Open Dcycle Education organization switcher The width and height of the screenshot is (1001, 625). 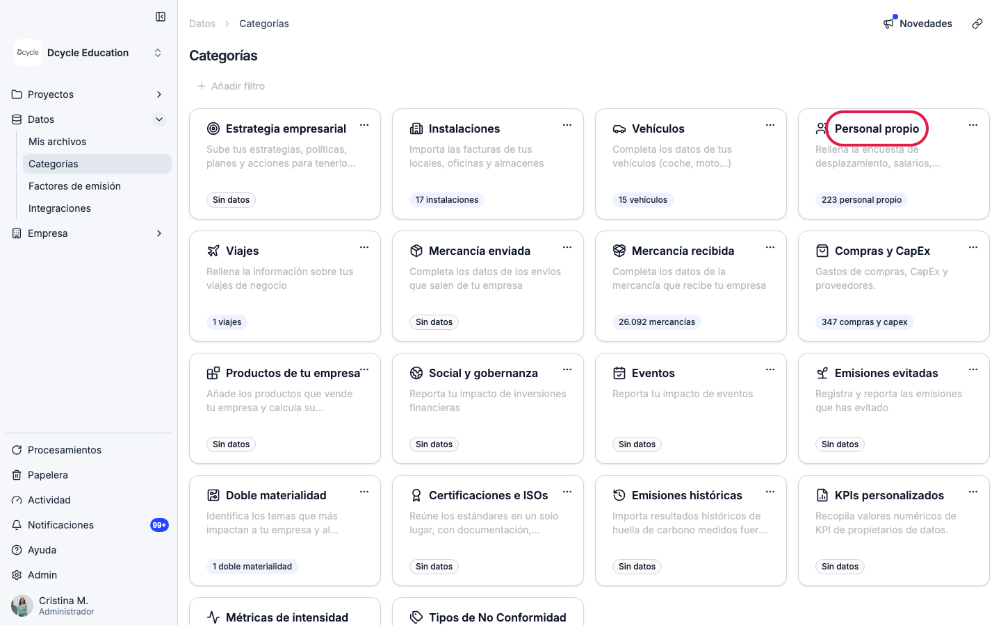[89, 53]
